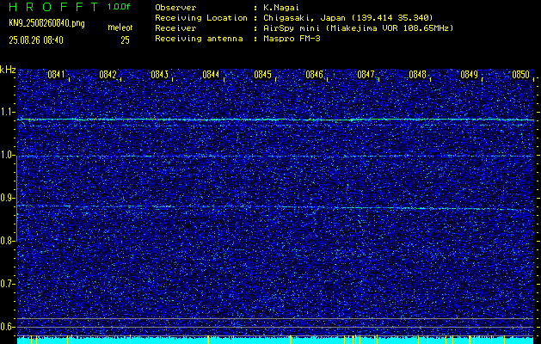Screen dimensions: 541x344
Task: Click the 0.7 frequency axis label
Action: point(7,284)
